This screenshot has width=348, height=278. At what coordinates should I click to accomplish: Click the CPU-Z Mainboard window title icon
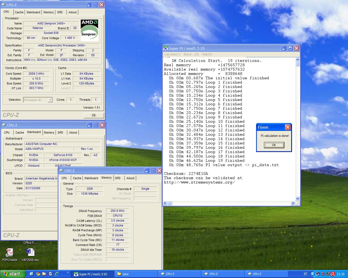(x=4, y=125)
